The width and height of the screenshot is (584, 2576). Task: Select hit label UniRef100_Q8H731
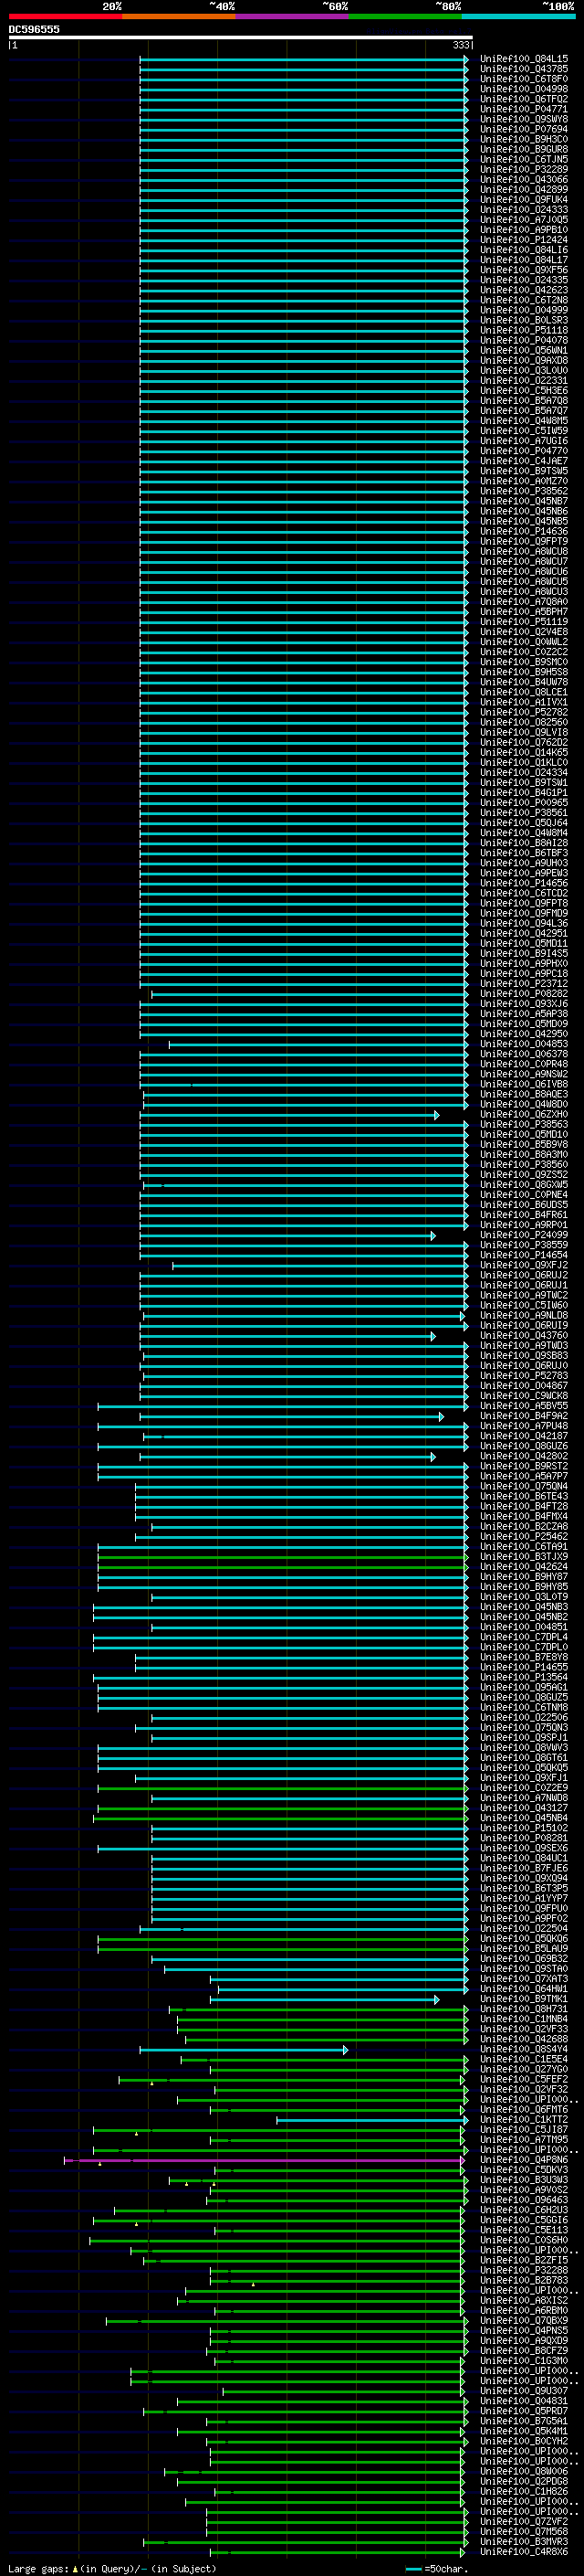point(524,2009)
